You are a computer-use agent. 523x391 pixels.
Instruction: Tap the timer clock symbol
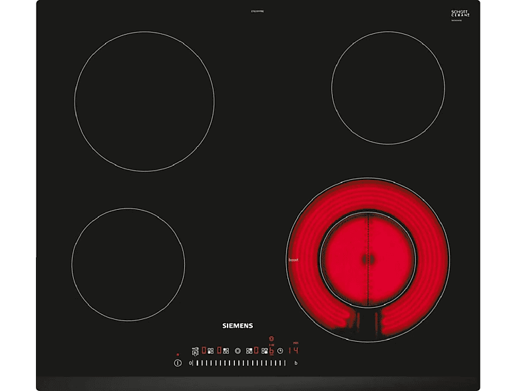[280, 351]
